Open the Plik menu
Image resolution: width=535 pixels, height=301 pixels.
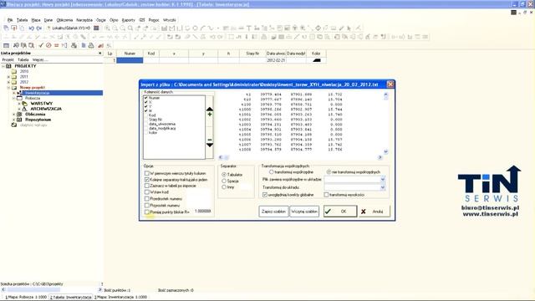pyautogui.click(x=10, y=20)
